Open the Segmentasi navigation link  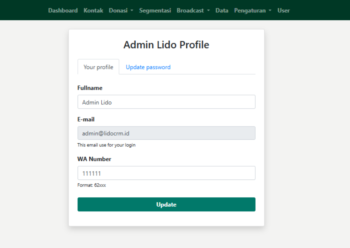coord(155,11)
